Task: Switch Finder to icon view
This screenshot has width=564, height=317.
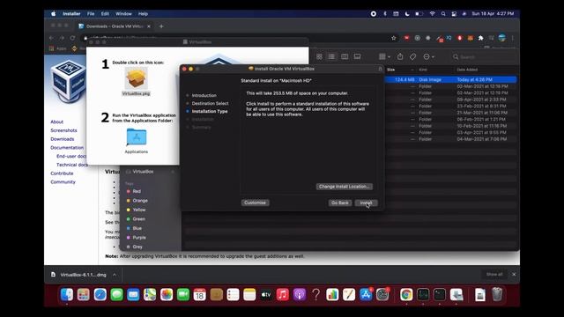Action: (x=319, y=56)
